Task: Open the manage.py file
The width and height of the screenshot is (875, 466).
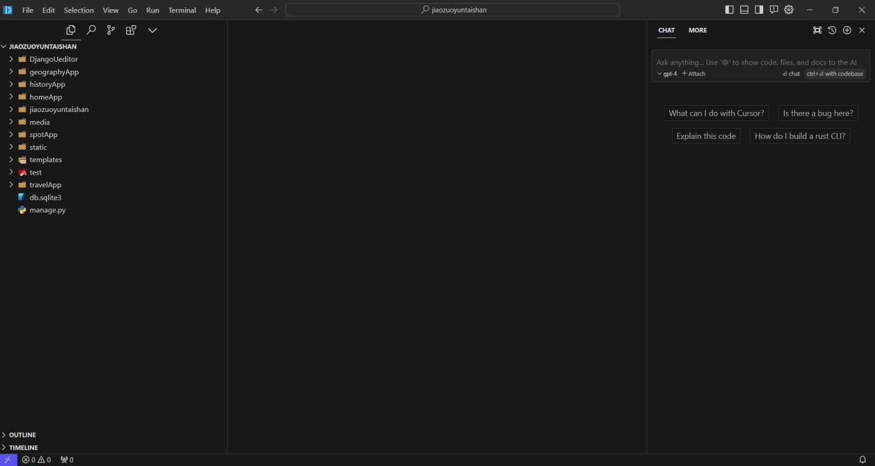Action: click(x=47, y=210)
